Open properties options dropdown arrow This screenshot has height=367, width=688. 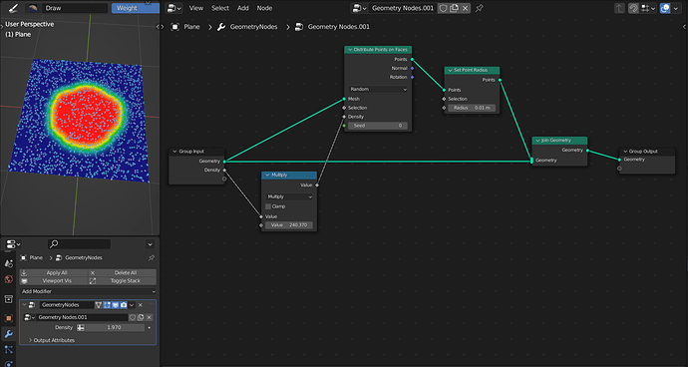pos(150,244)
